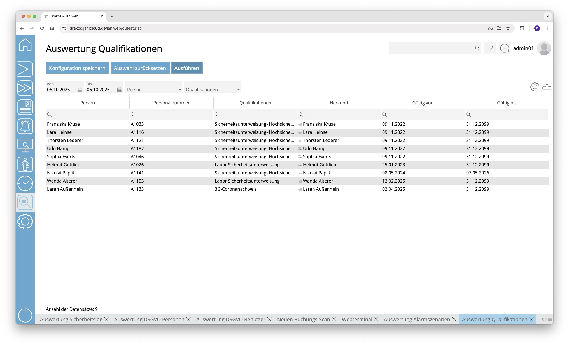Click the power logout icon
This screenshot has height=345, width=569.
coord(25,315)
